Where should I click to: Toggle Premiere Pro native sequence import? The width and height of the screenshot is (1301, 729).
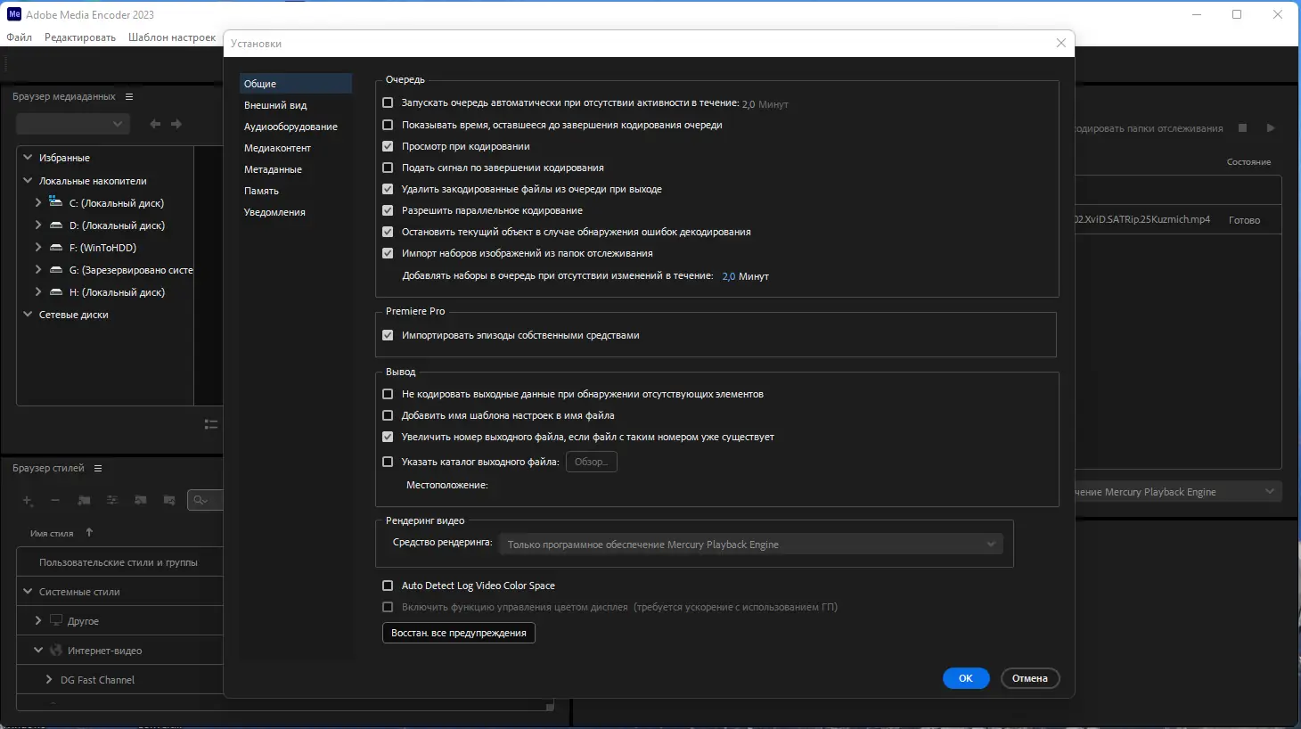pyautogui.click(x=388, y=335)
